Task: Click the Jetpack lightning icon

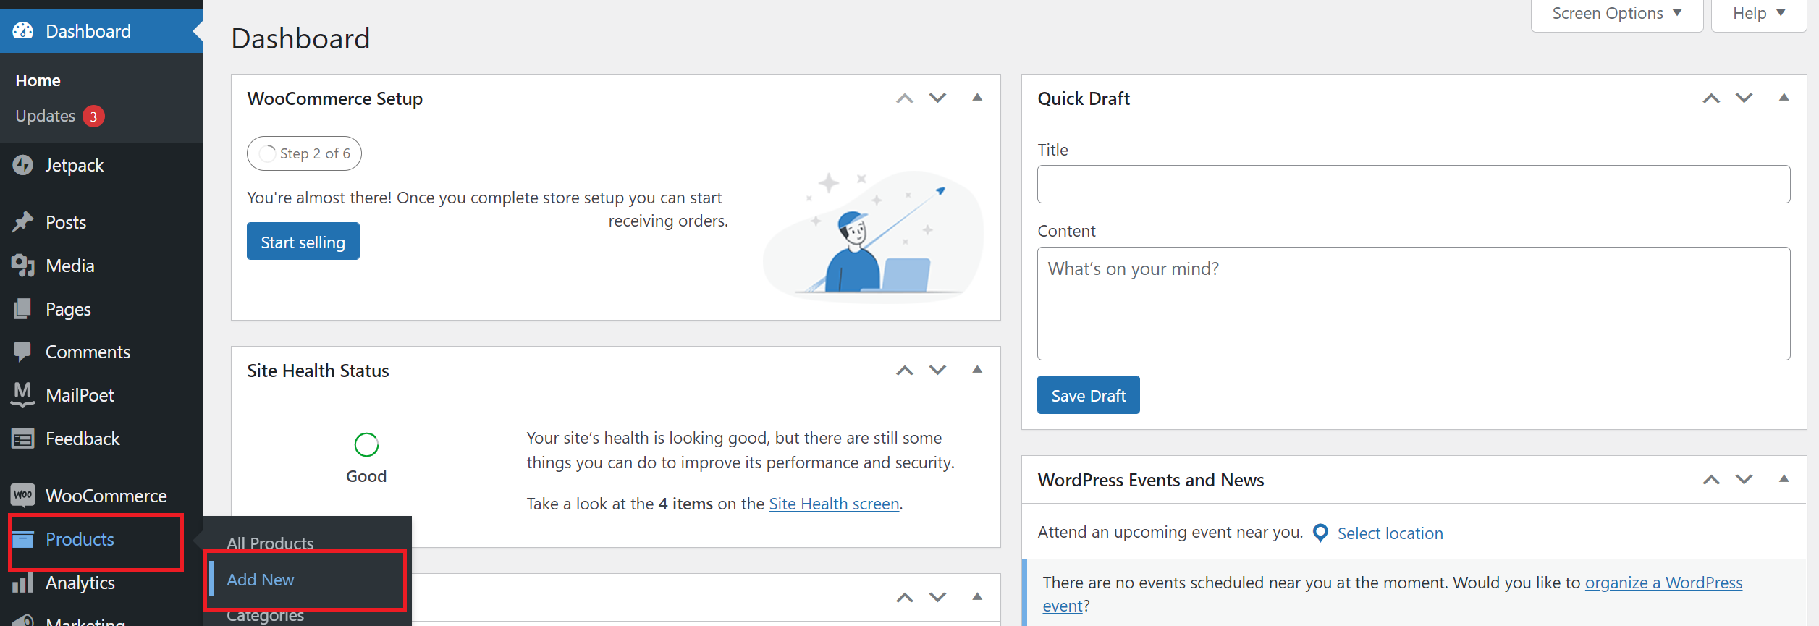Action: [23, 165]
